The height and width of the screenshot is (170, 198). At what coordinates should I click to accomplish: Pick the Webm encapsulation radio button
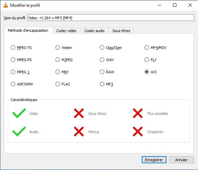[64, 48]
